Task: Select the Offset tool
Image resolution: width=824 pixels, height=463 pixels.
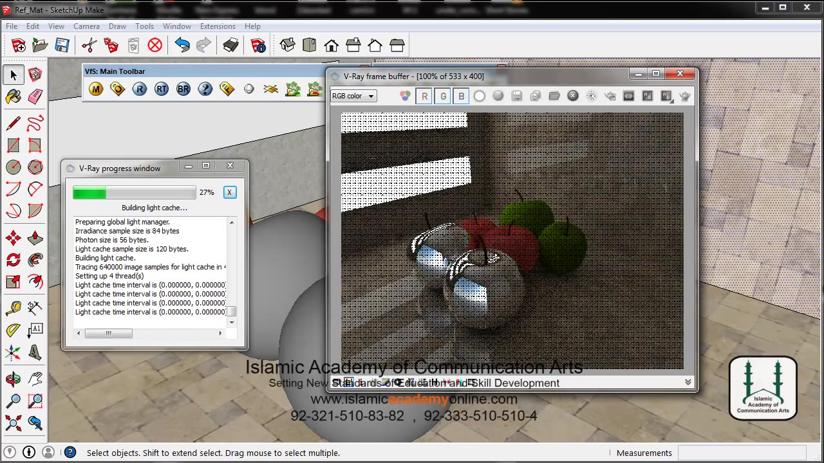Action: (x=35, y=282)
